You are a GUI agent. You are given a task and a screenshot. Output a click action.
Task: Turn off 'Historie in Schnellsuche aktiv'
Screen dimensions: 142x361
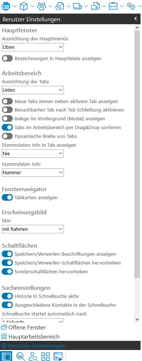point(7,296)
